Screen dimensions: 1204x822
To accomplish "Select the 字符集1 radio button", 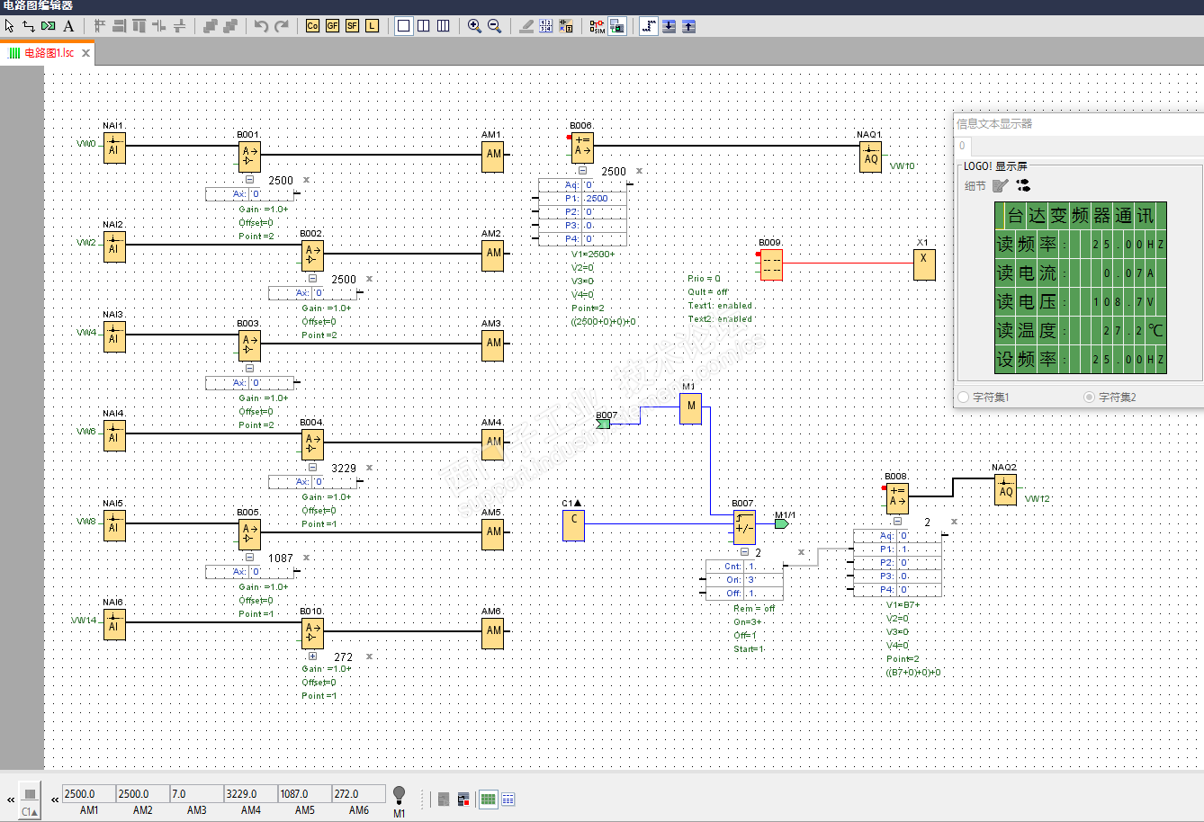I will click(x=964, y=397).
